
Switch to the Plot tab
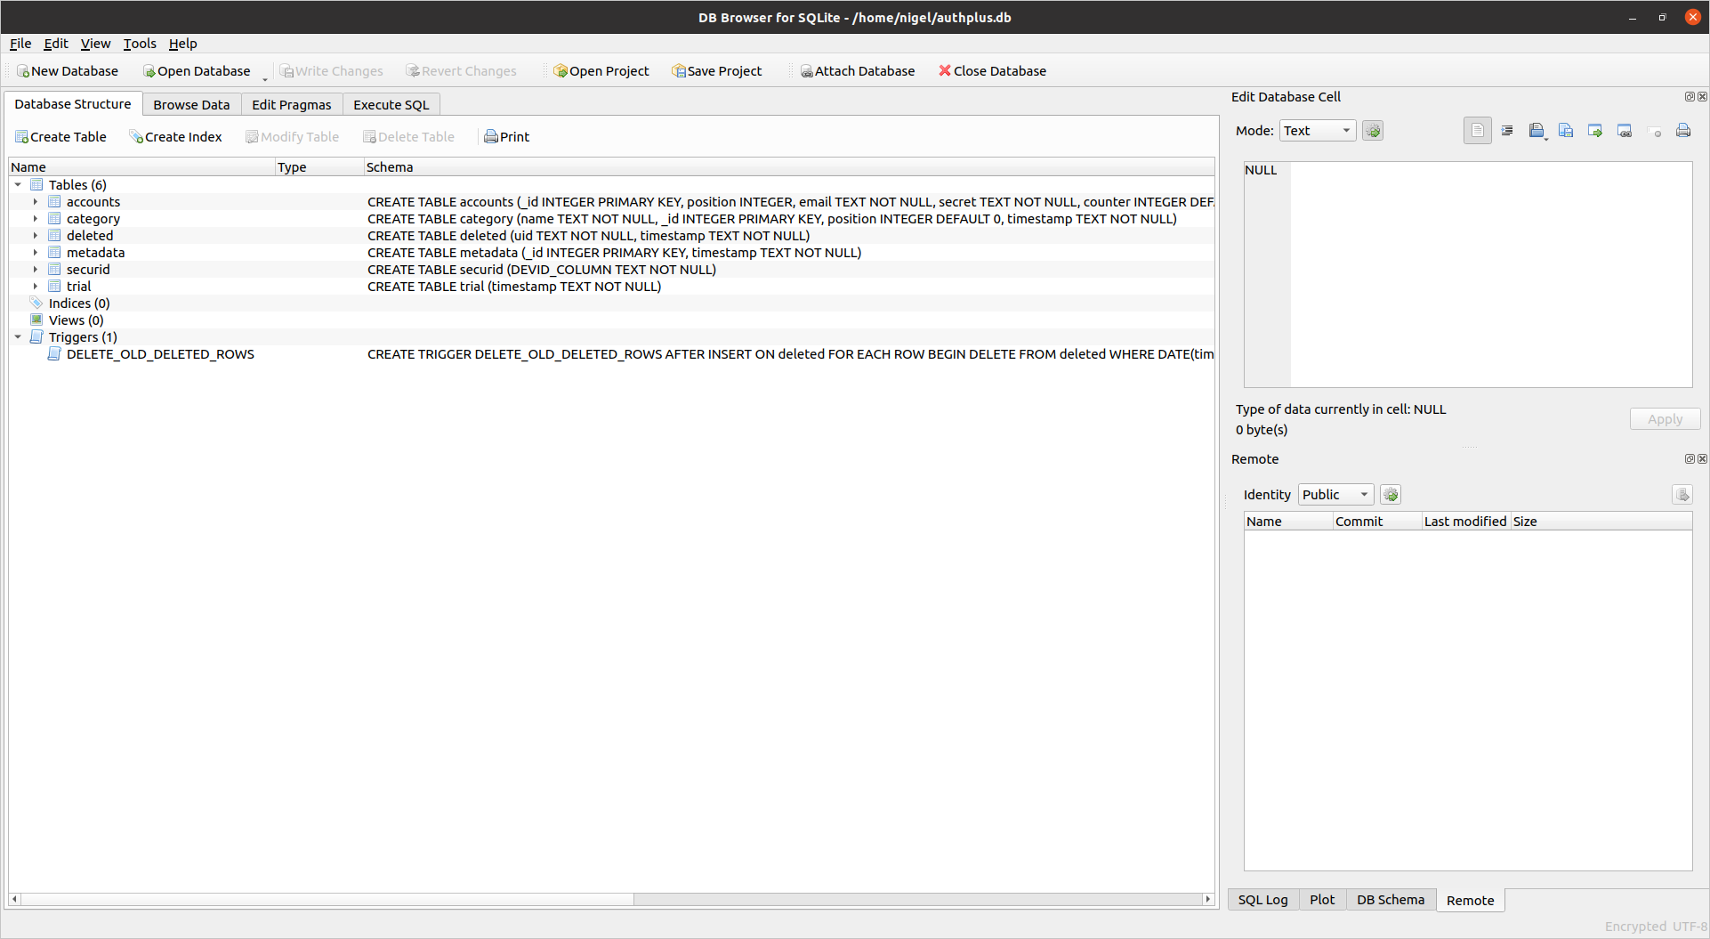1322,900
